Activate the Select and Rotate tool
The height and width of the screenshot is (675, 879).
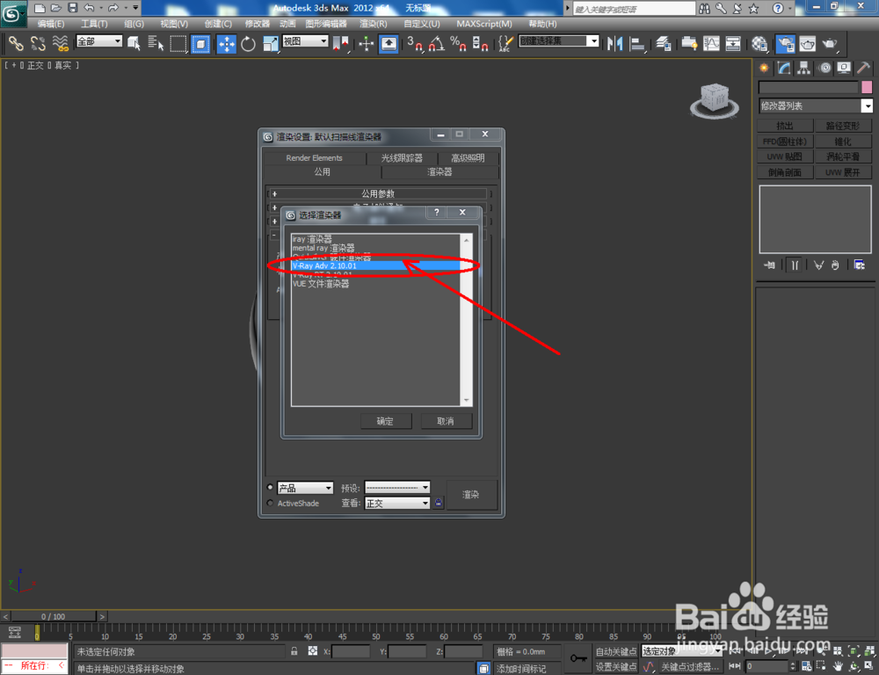[248, 43]
